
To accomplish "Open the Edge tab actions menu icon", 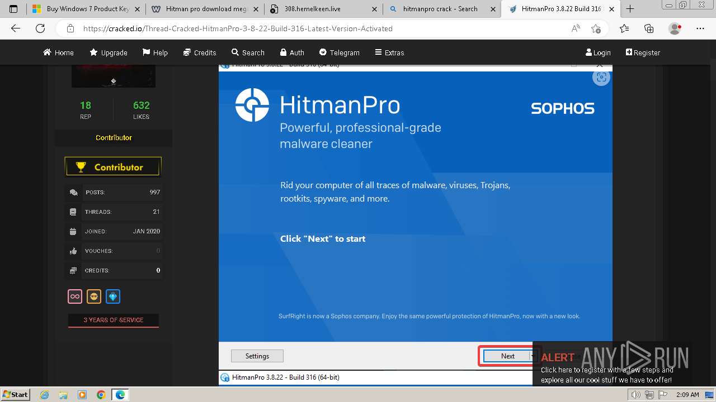I will tap(13, 9).
